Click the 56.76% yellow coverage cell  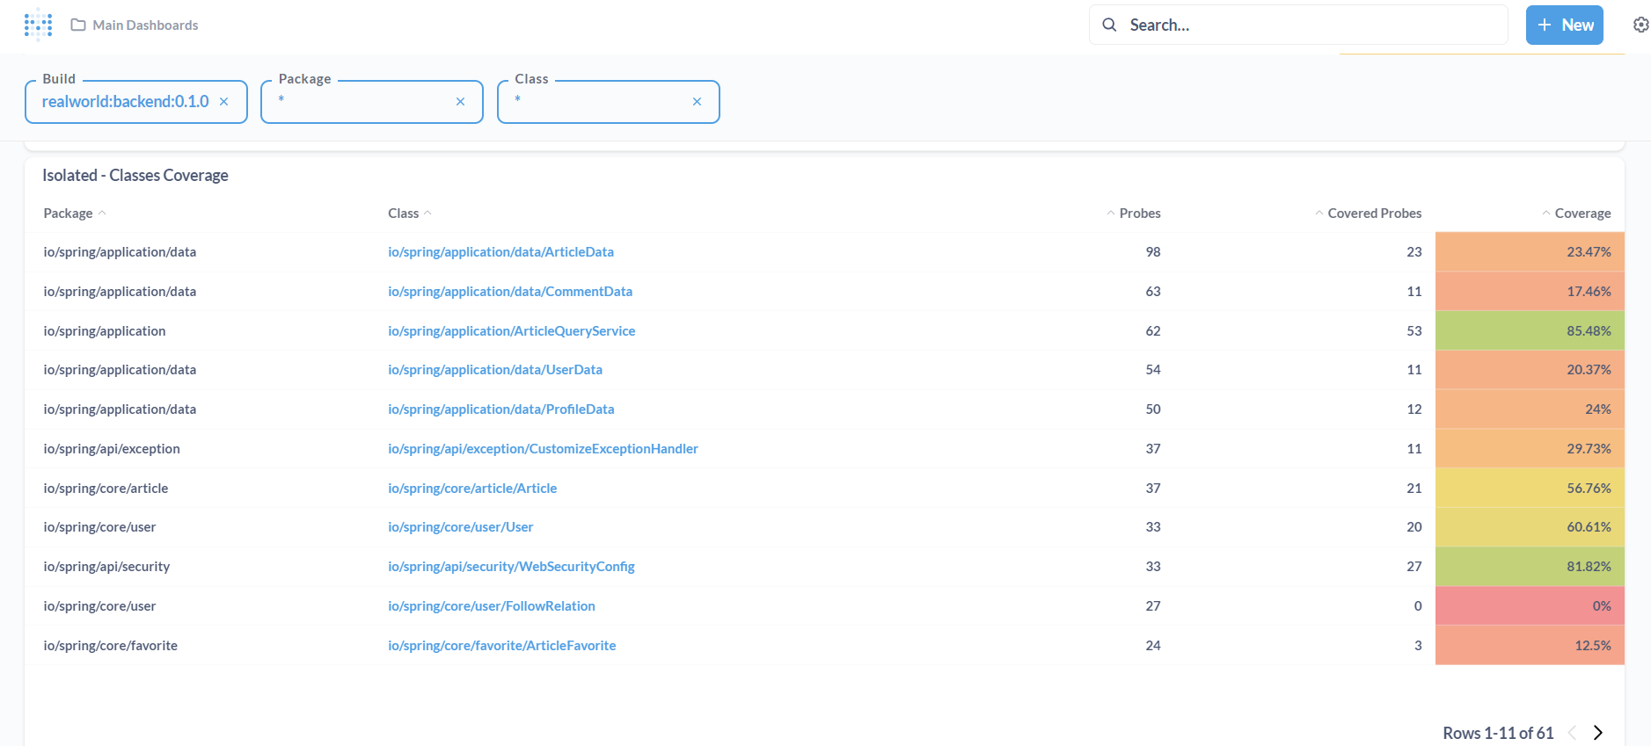coord(1530,489)
